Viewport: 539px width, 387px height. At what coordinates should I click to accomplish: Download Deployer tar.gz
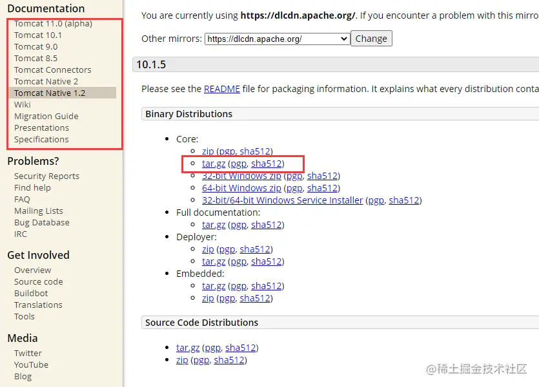click(x=214, y=261)
